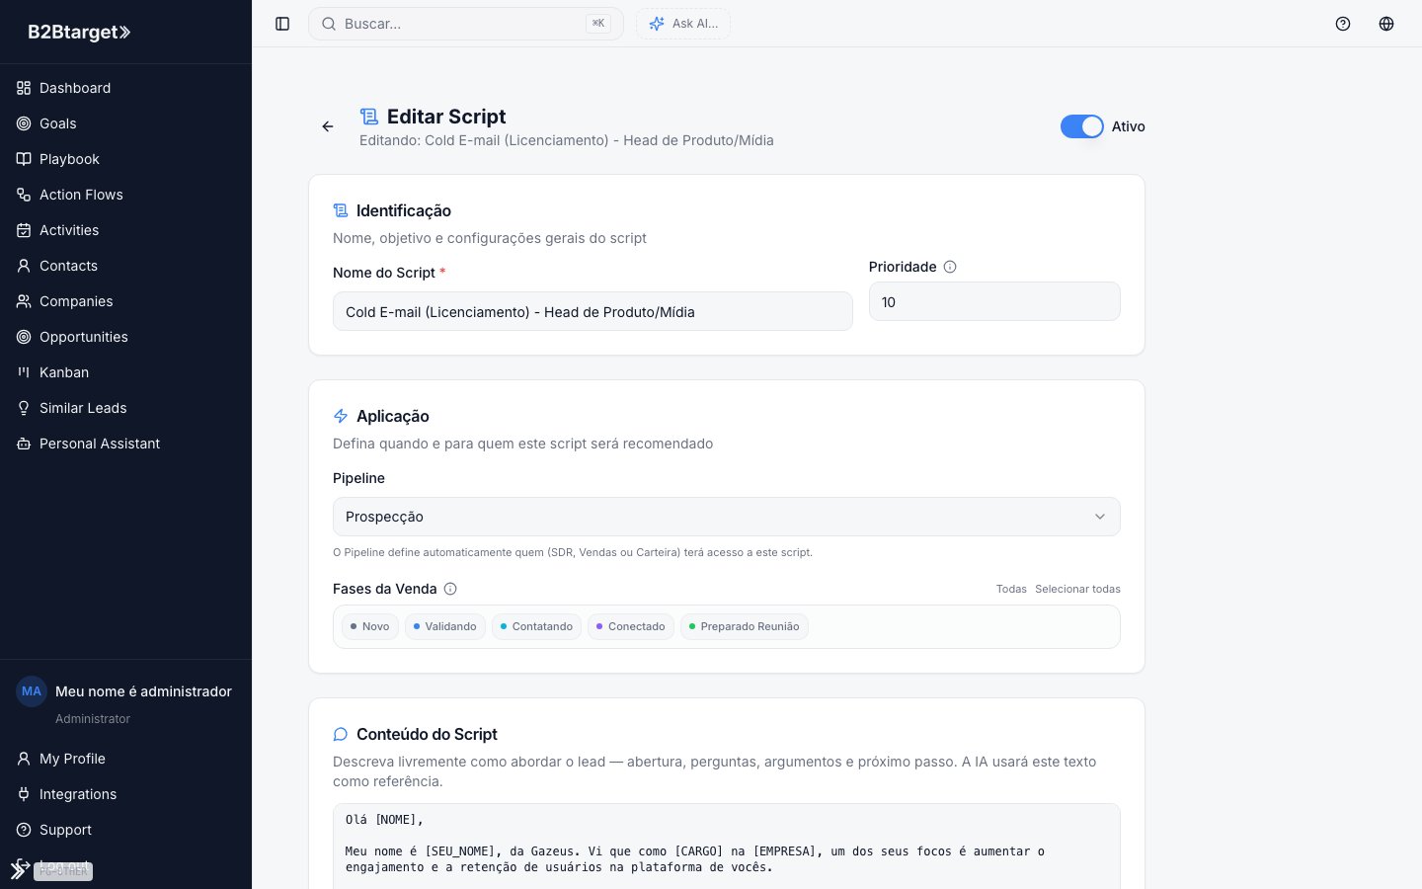Go back using the arrow icon
1422x889 pixels.
pyautogui.click(x=328, y=126)
